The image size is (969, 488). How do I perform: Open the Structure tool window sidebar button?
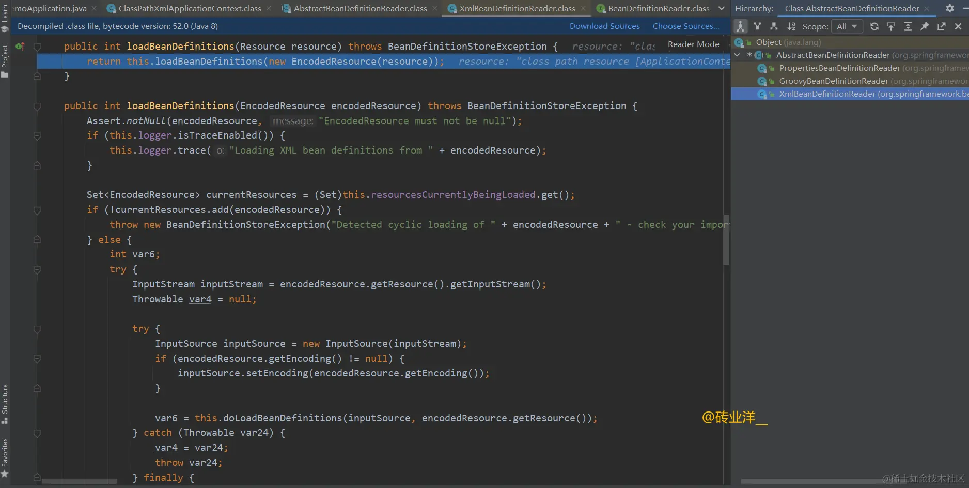(x=5, y=404)
